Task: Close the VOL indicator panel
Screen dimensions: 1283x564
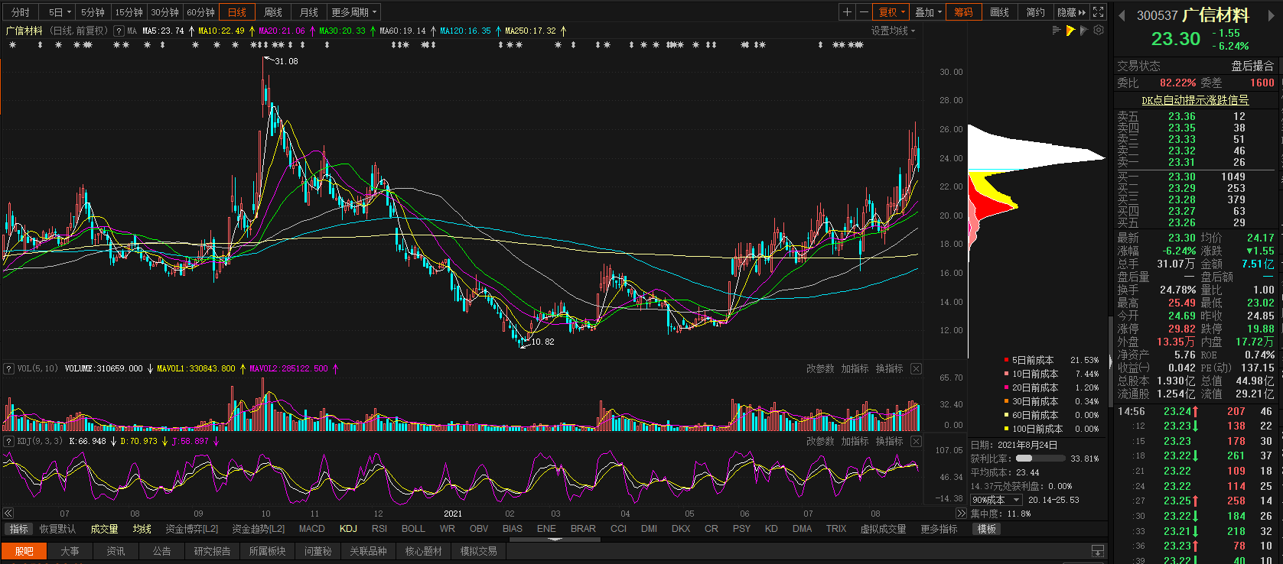Action: (x=916, y=368)
